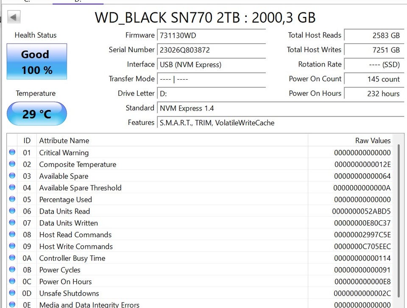Select the Controller Busy Time attribute name
The height and width of the screenshot is (308, 407).
[x=72, y=258]
